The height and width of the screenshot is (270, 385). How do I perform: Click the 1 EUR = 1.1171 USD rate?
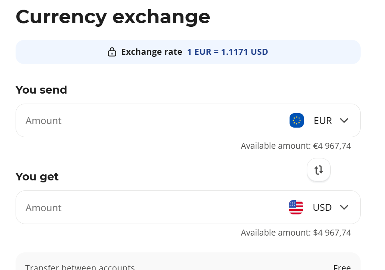pos(227,52)
